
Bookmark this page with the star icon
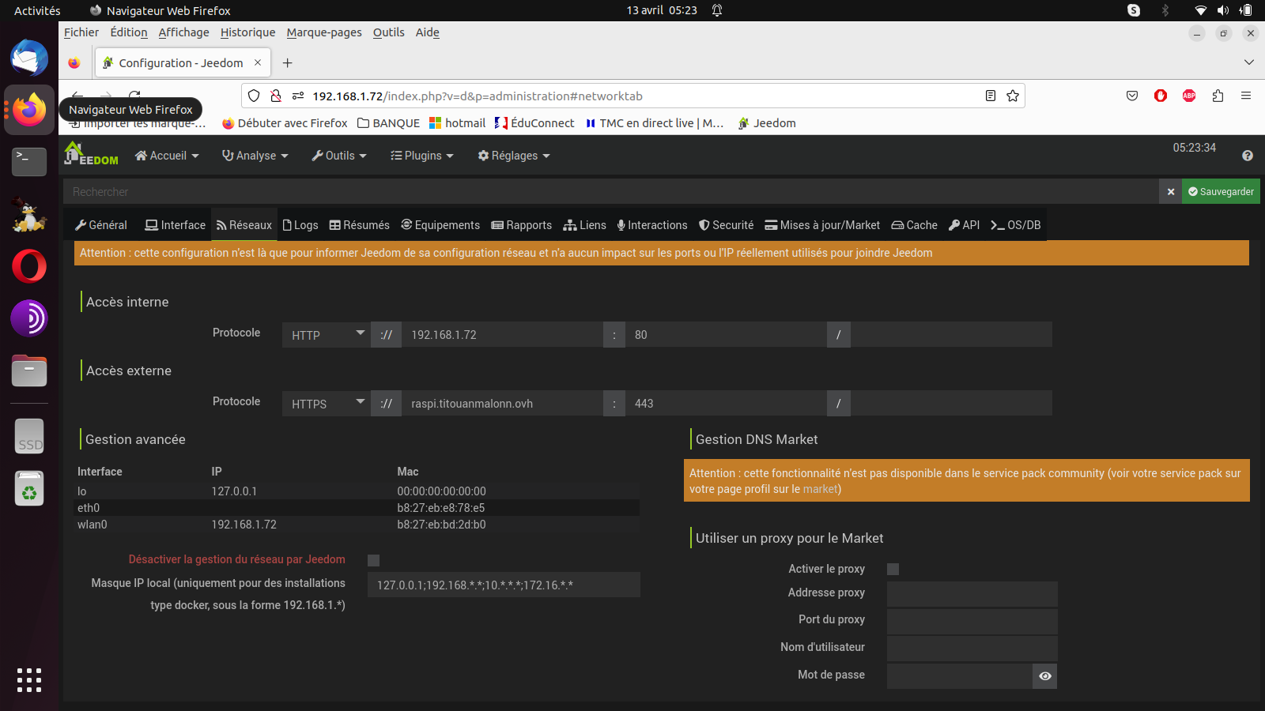click(x=1012, y=96)
